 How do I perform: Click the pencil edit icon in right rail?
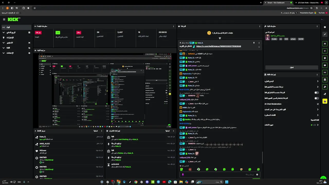pyautogui.click(x=325, y=34)
